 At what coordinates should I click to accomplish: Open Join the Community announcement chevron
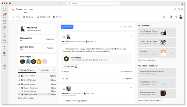coord(172,73)
